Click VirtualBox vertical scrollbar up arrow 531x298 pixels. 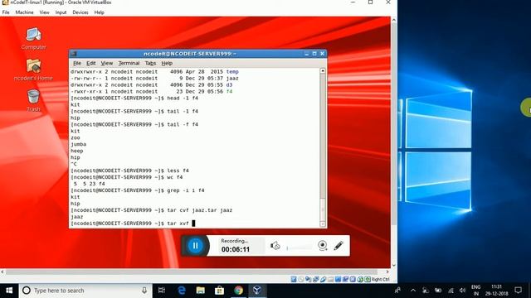point(394,20)
